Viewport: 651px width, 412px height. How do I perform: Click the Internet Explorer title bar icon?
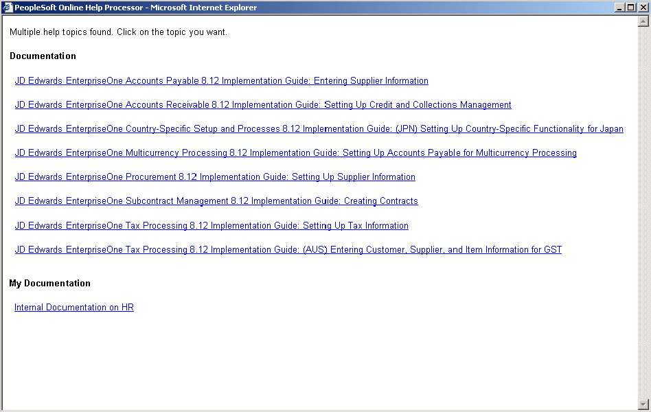pos(8,8)
